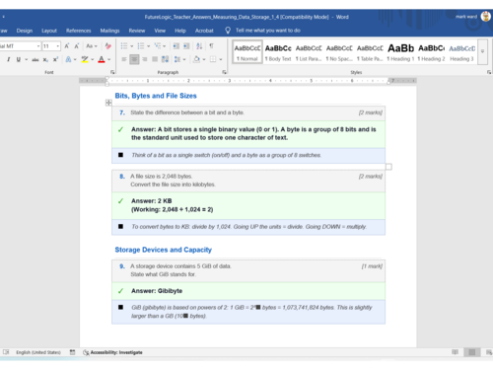Expand highlight color dropdown arrow

(x=93, y=59)
